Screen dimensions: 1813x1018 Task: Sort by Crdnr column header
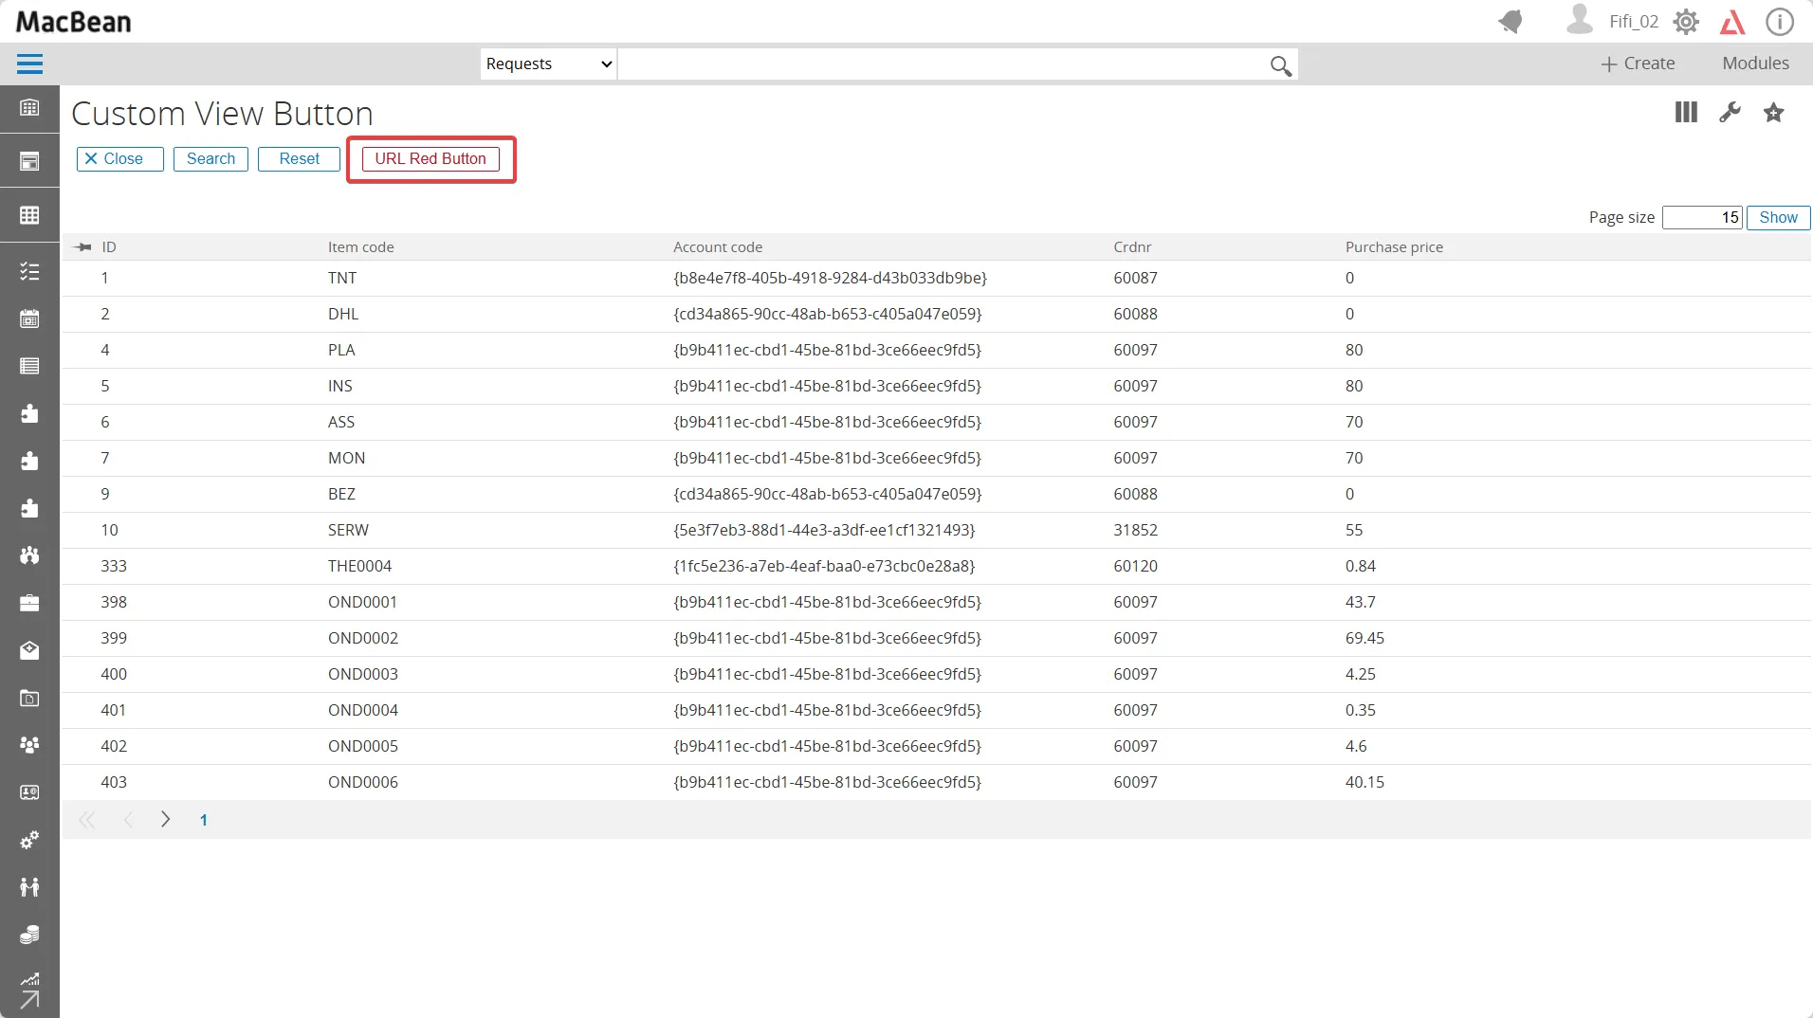(x=1132, y=247)
